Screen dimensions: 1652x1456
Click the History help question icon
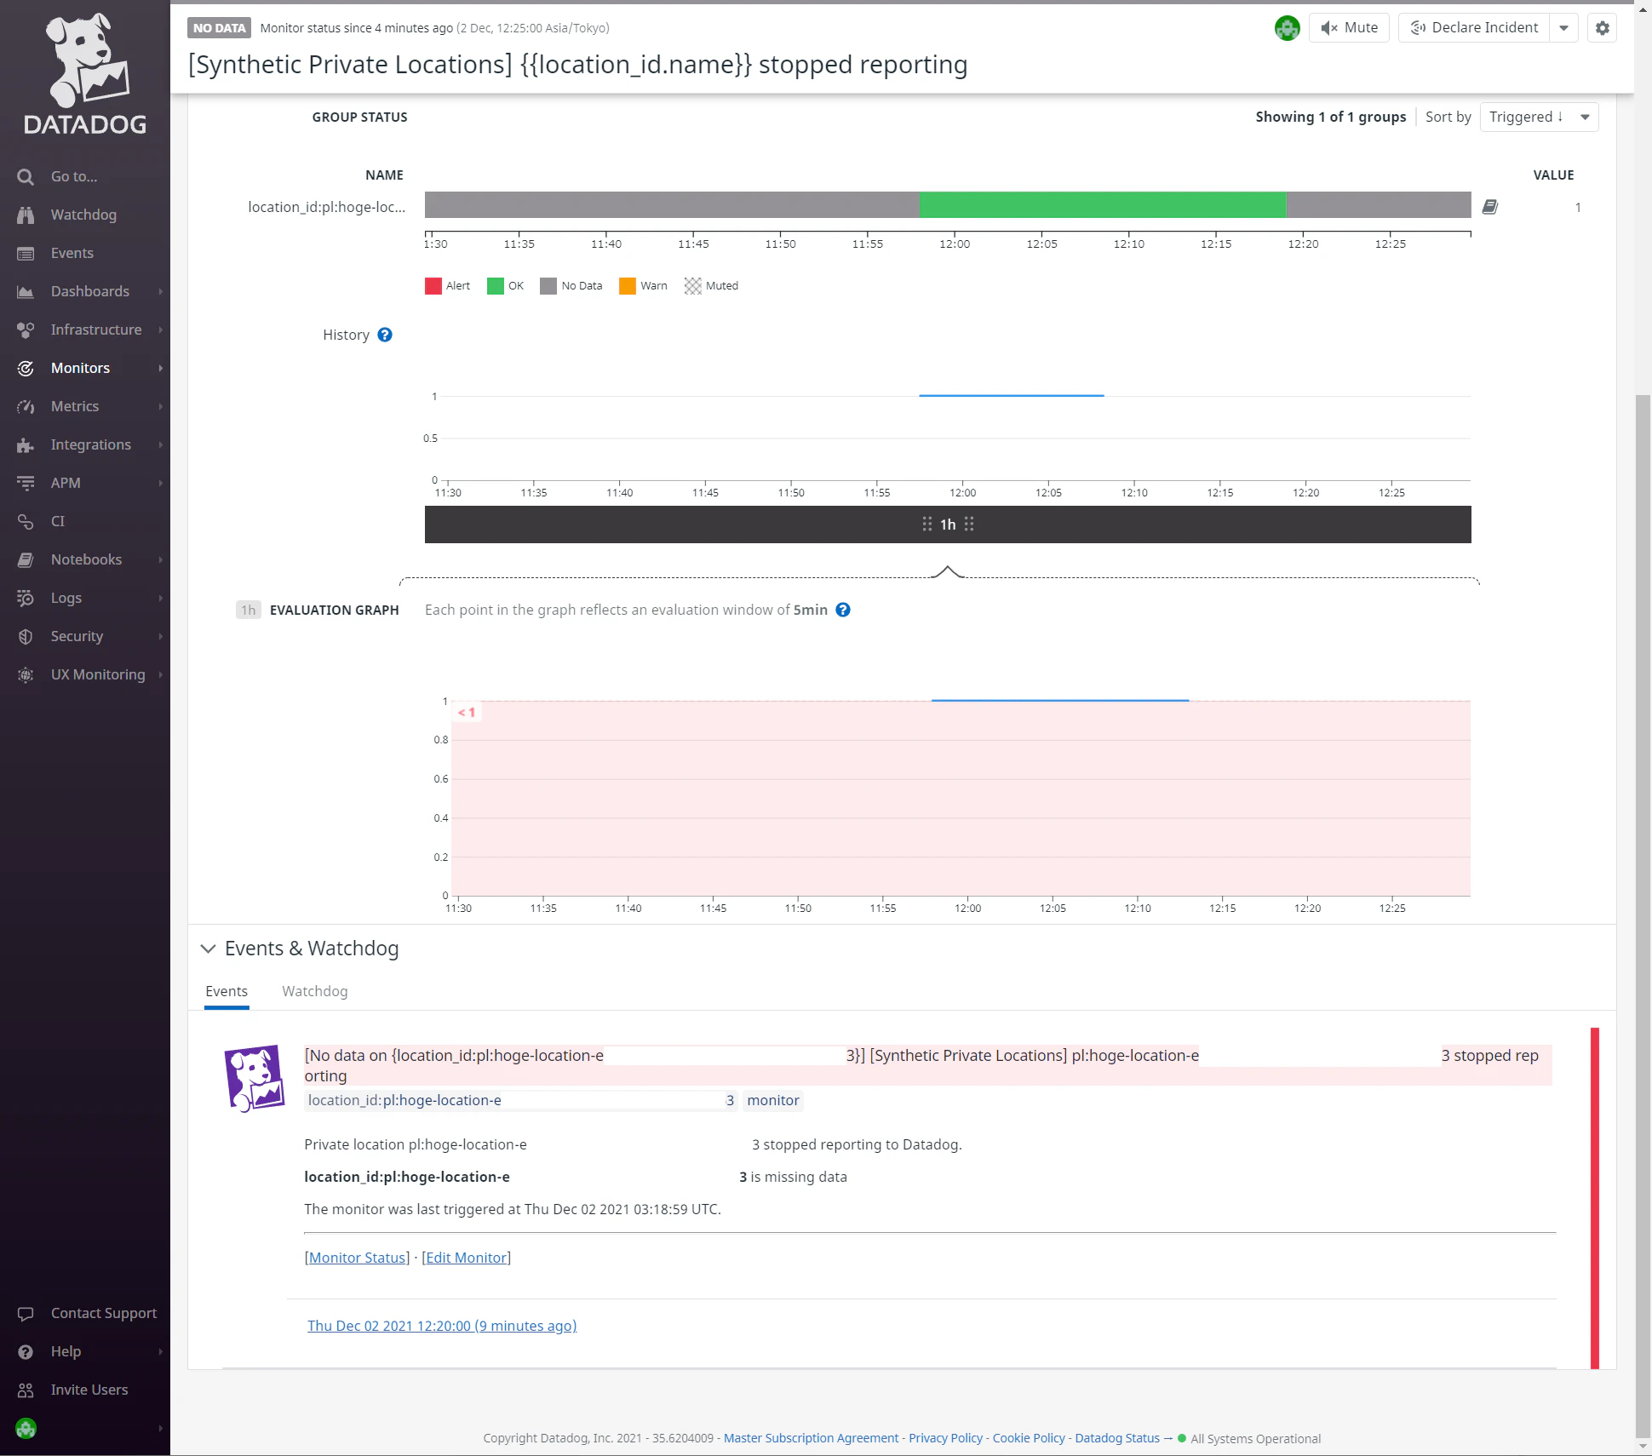(385, 335)
